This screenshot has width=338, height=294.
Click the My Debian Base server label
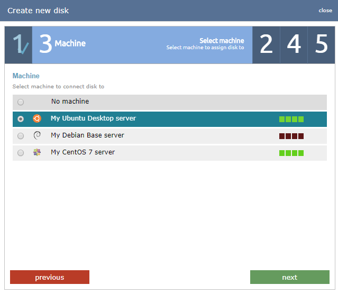click(x=87, y=135)
